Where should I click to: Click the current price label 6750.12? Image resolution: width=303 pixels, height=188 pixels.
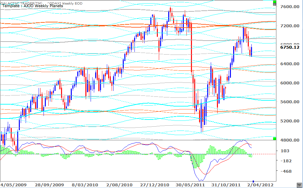(x=290, y=47)
